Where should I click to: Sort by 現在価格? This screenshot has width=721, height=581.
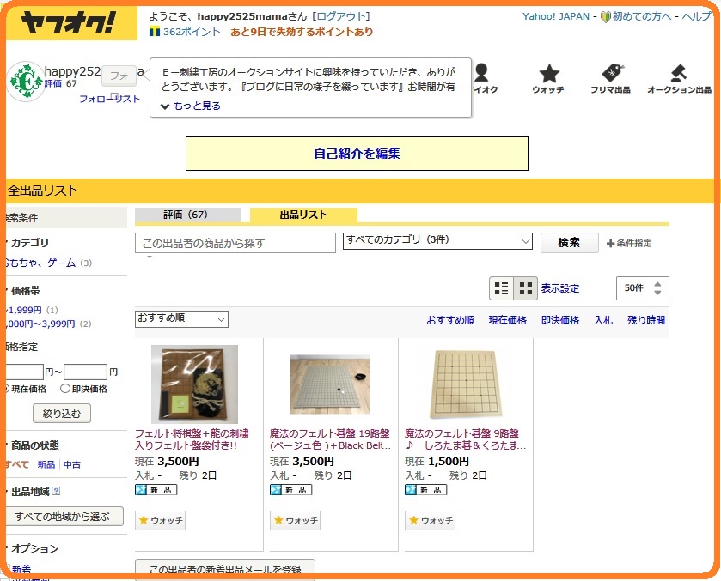point(508,320)
